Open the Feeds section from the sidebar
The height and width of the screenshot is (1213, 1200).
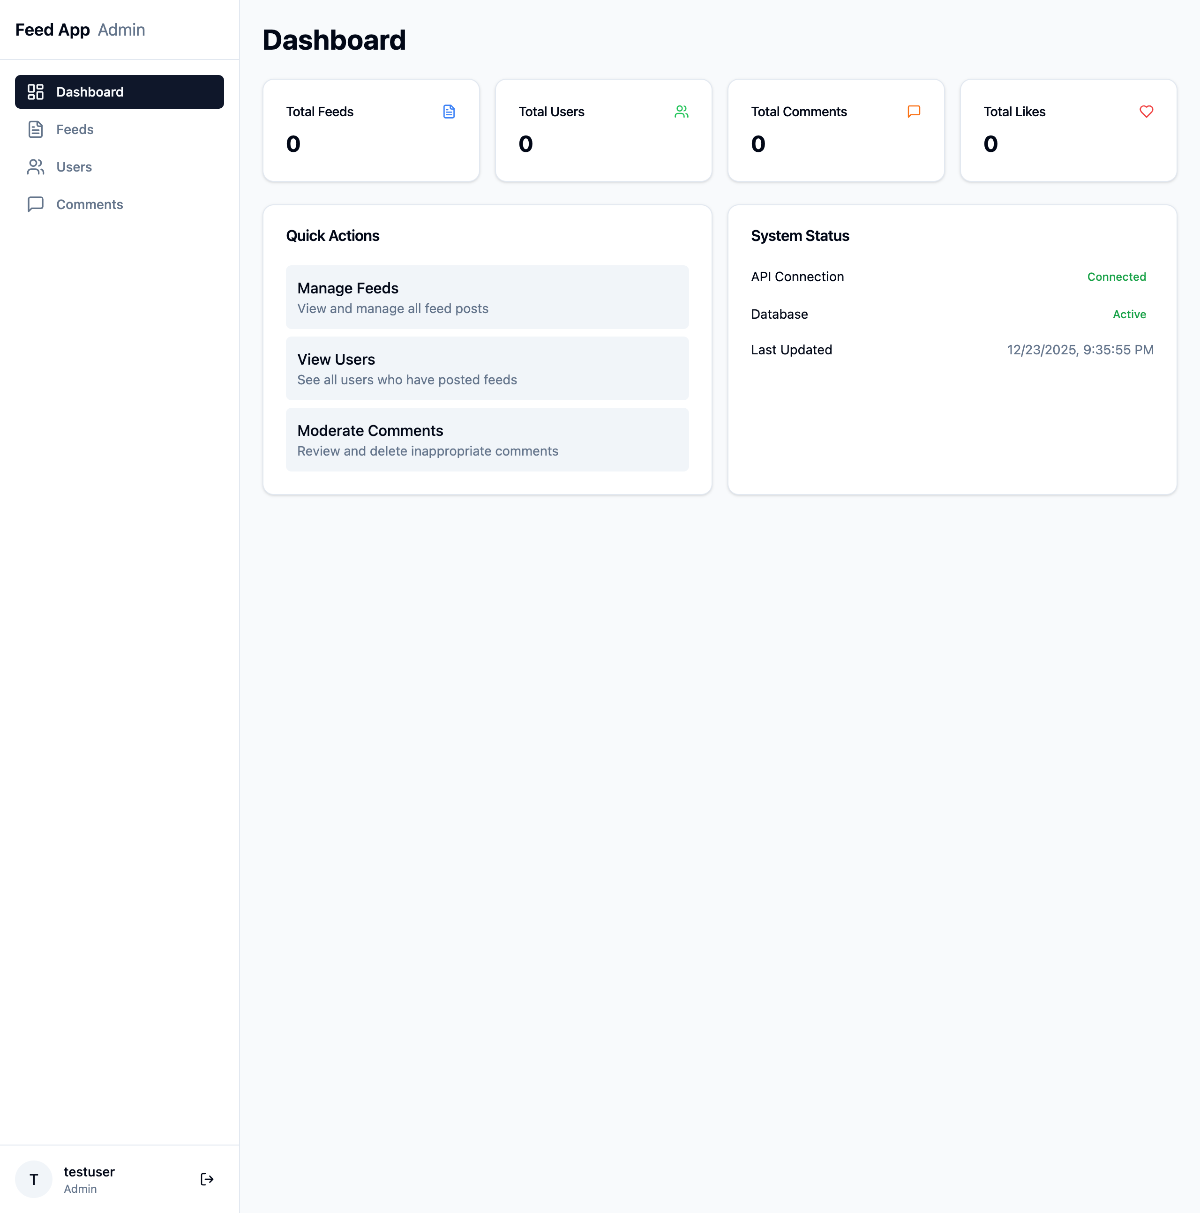pyautogui.click(x=75, y=129)
